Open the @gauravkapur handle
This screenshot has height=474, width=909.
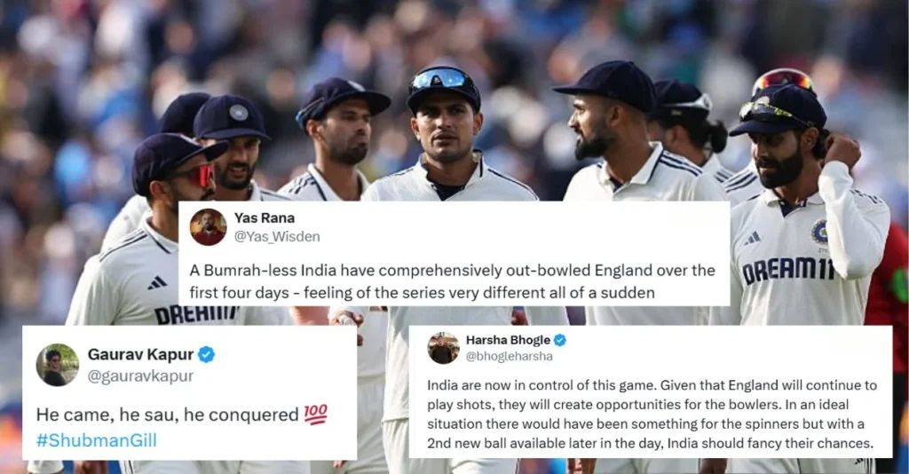[x=141, y=376]
